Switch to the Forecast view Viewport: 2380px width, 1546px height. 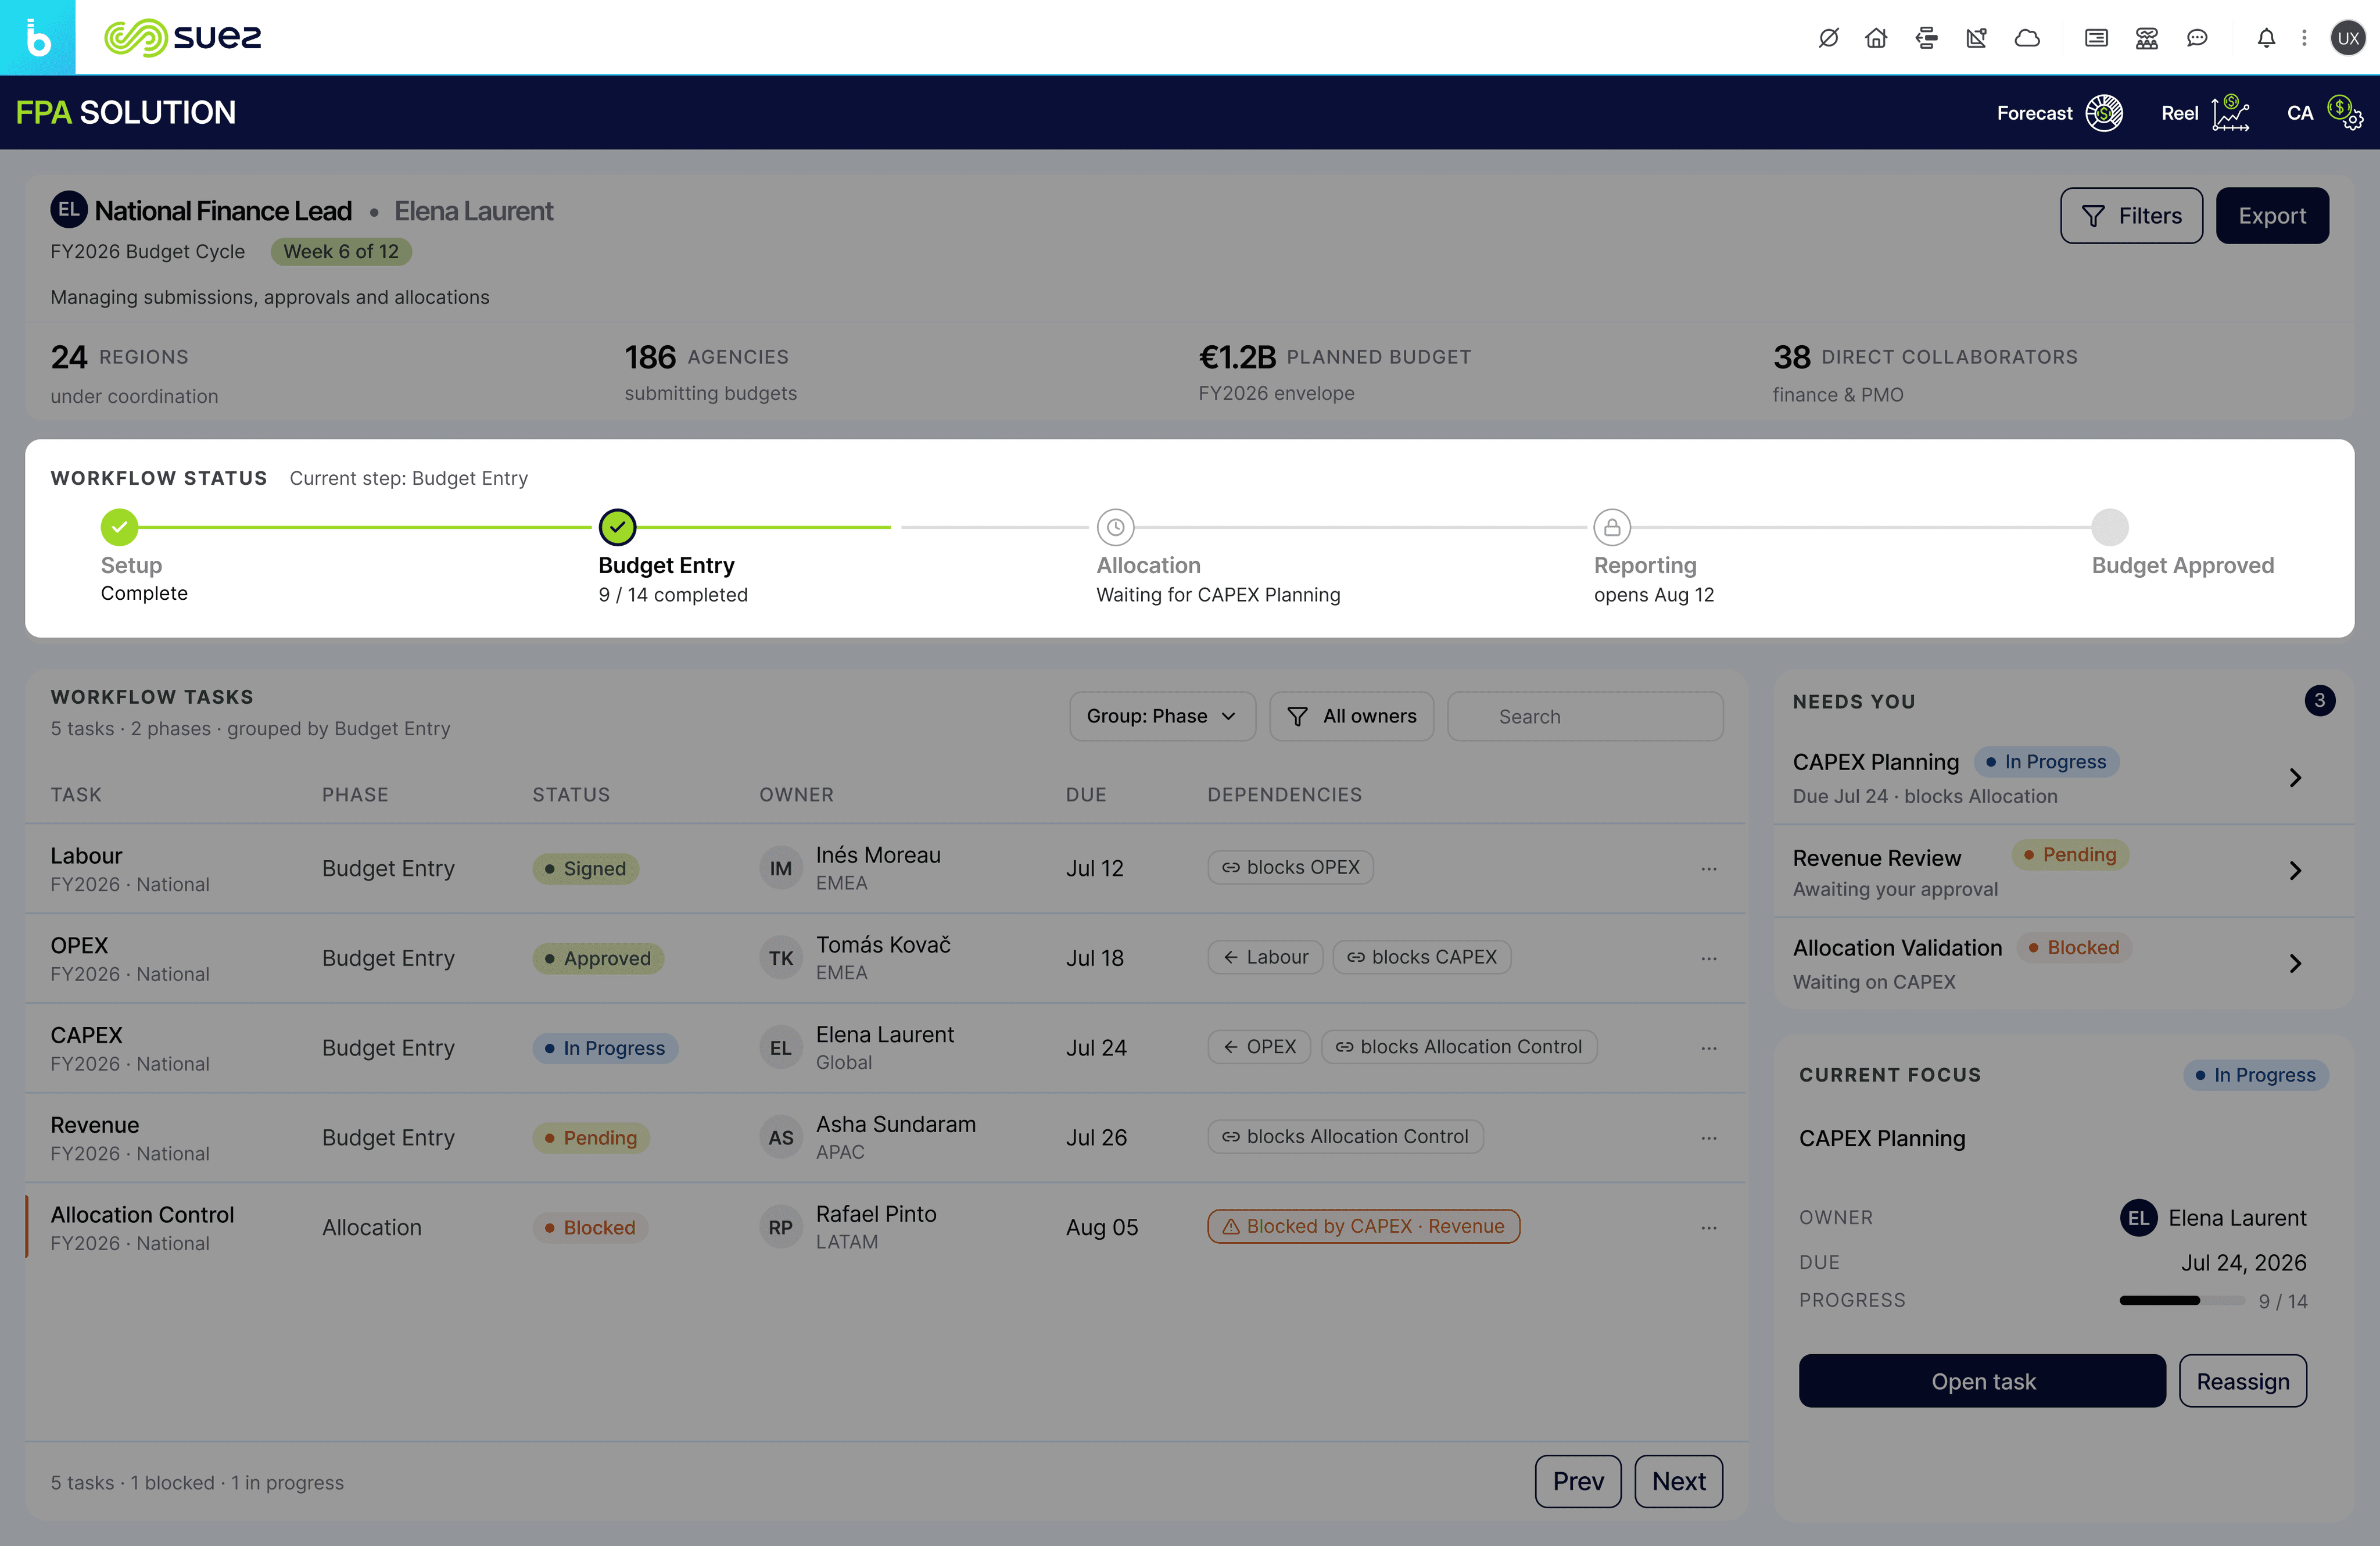[x=2060, y=113]
